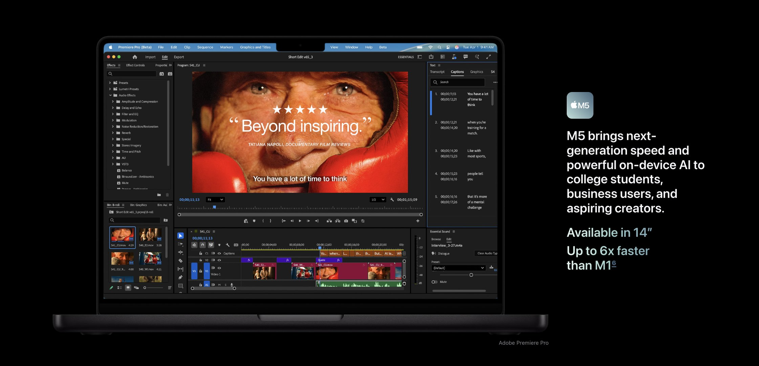Screen dimensions: 759x366
Task: Click the Home icon
Action: (x=135, y=57)
